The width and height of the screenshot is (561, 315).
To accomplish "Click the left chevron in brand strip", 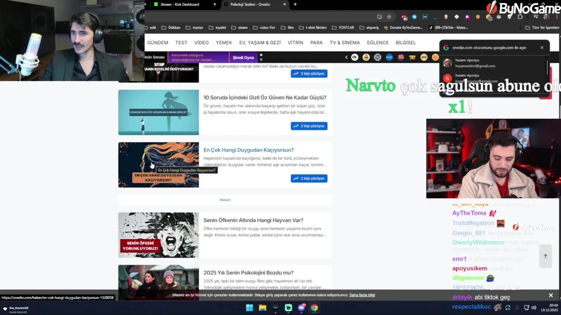I will 346,57.
